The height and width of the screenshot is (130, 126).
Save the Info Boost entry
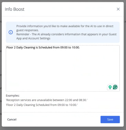tap(110, 120)
